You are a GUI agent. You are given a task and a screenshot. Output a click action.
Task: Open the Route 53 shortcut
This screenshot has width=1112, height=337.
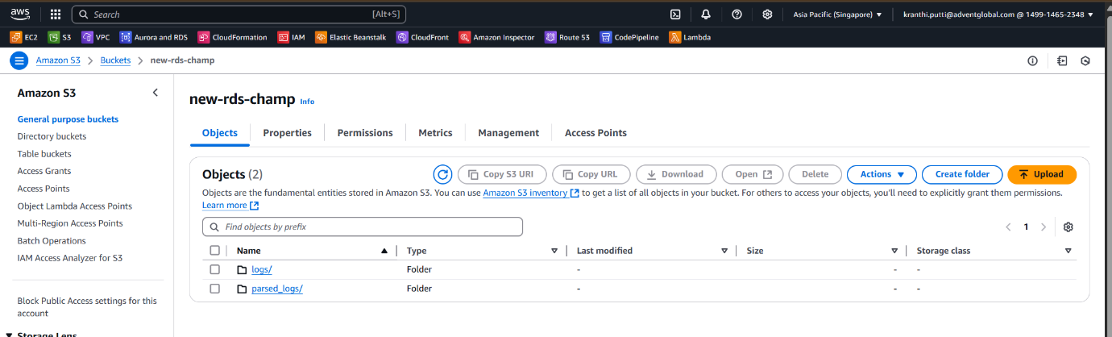click(x=567, y=37)
